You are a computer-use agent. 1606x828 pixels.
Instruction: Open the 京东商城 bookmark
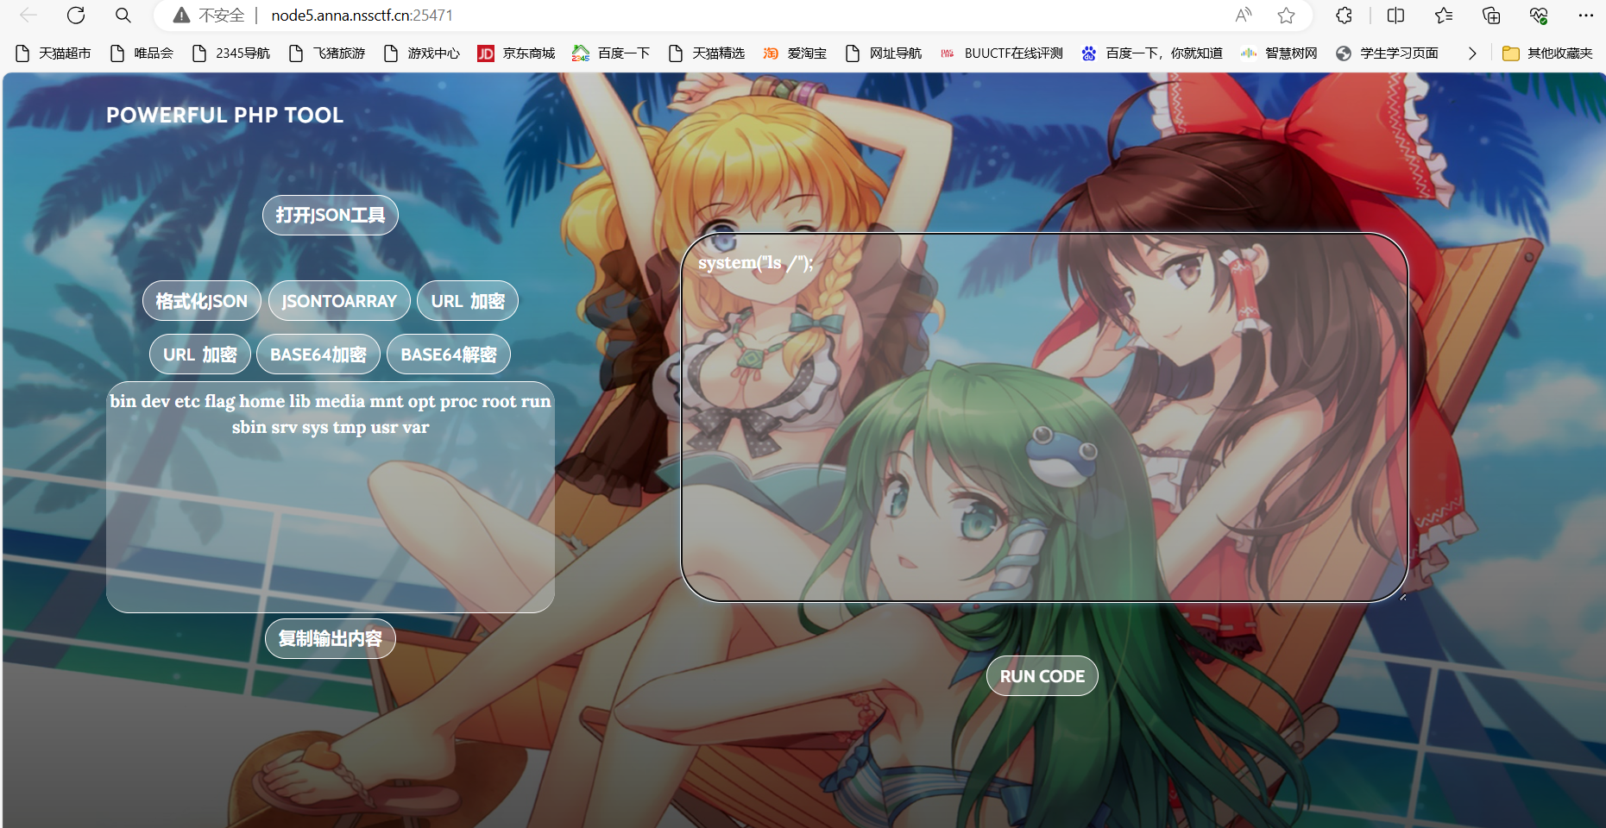pos(517,53)
